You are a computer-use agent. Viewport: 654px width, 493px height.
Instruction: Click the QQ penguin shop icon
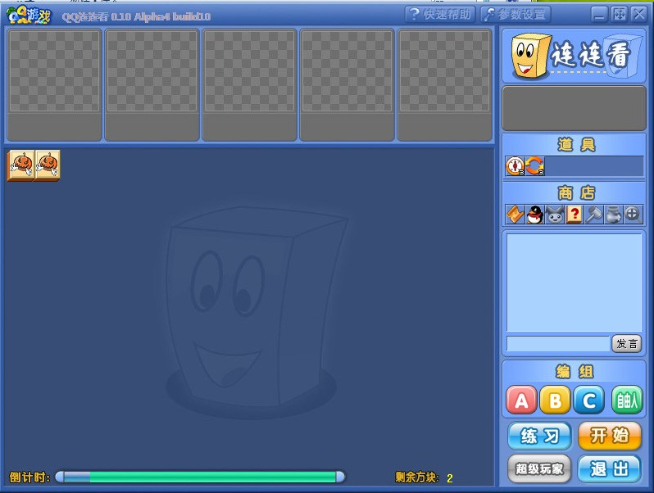point(534,215)
